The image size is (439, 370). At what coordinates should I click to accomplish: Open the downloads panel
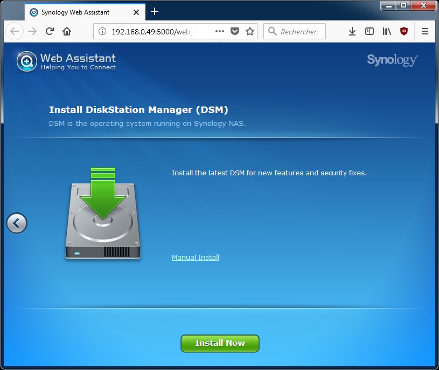(352, 32)
